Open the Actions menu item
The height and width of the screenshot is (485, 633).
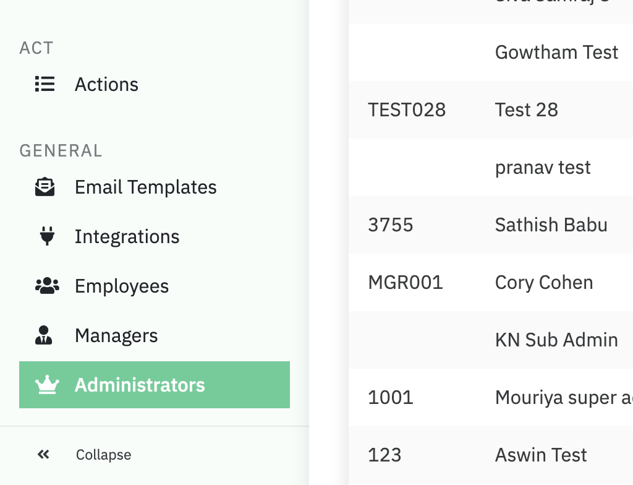(106, 84)
